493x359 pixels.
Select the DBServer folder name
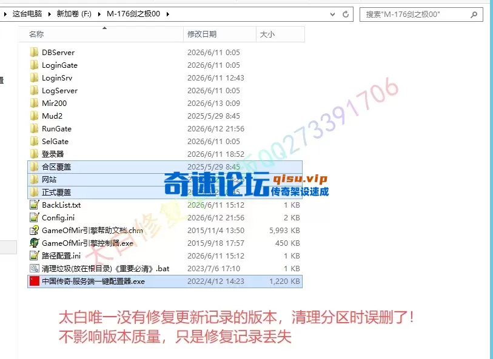(x=58, y=53)
